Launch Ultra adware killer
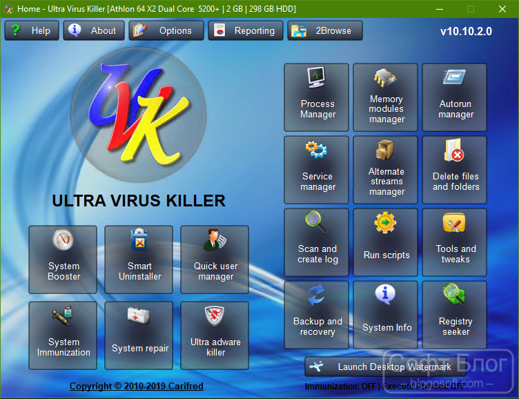Image resolution: width=519 pixels, height=399 pixels. pyautogui.click(x=215, y=335)
